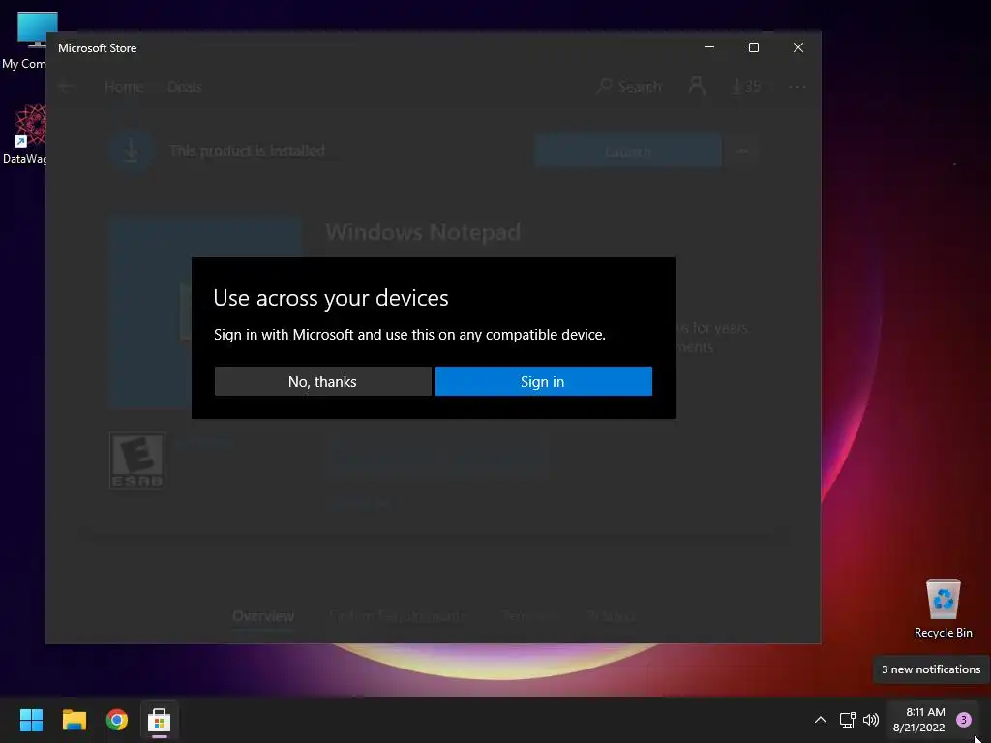Open the Home tab in Store

click(124, 86)
